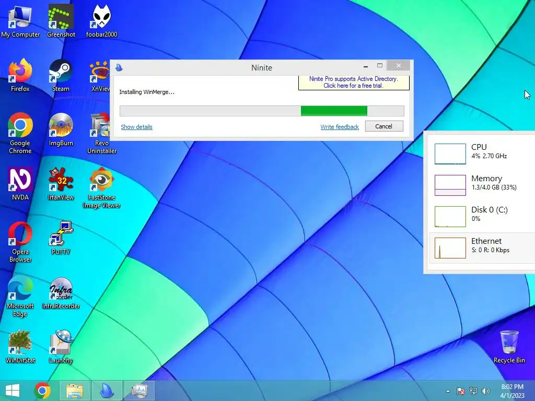Click Show details in Ninite

[136, 127]
